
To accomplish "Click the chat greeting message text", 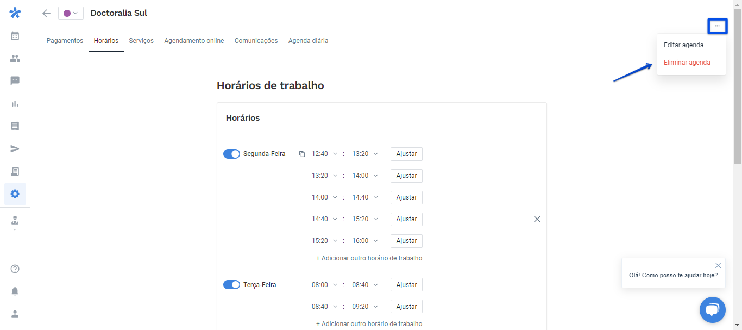I will (x=673, y=275).
